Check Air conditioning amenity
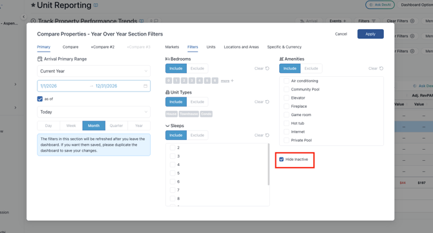The width and height of the screenshot is (433, 233). pos(286,81)
